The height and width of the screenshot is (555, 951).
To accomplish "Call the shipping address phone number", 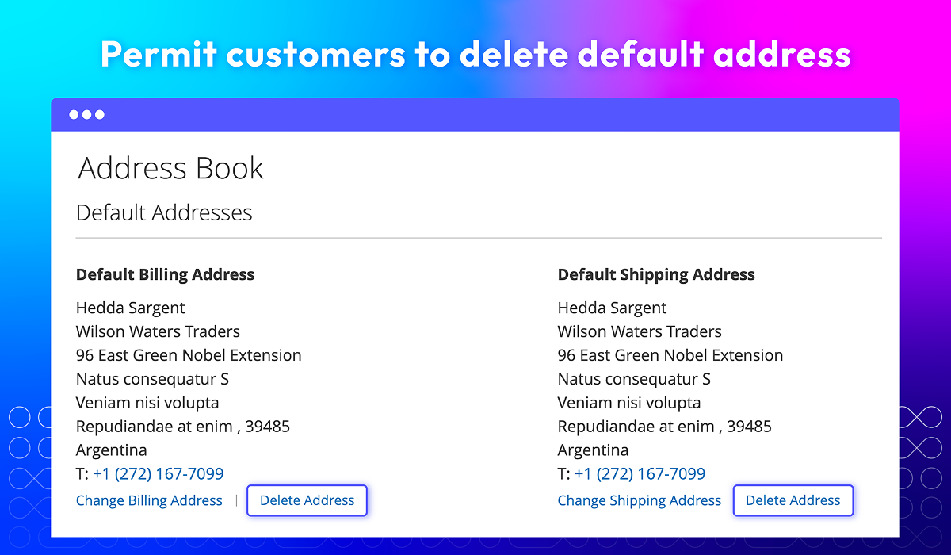I will click(640, 474).
